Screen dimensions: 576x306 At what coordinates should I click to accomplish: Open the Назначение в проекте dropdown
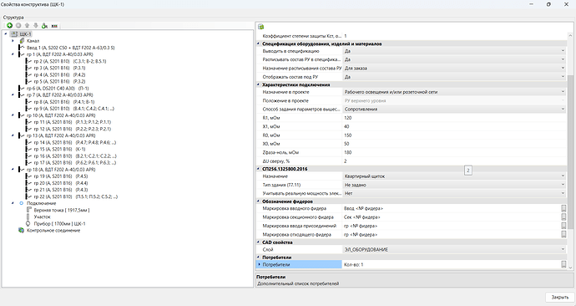point(563,92)
